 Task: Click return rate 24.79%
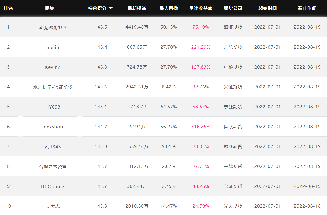pos(201,206)
